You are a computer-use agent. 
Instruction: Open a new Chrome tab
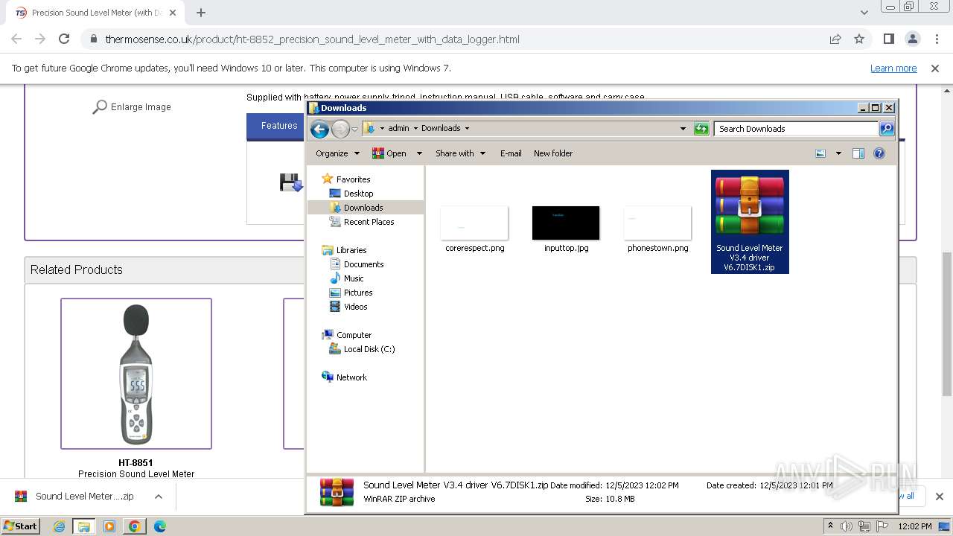coord(200,13)
